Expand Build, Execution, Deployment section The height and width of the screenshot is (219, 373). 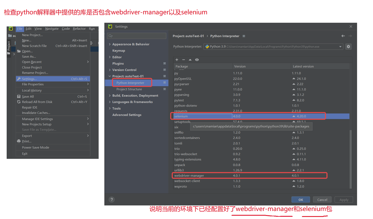[110, 95]
